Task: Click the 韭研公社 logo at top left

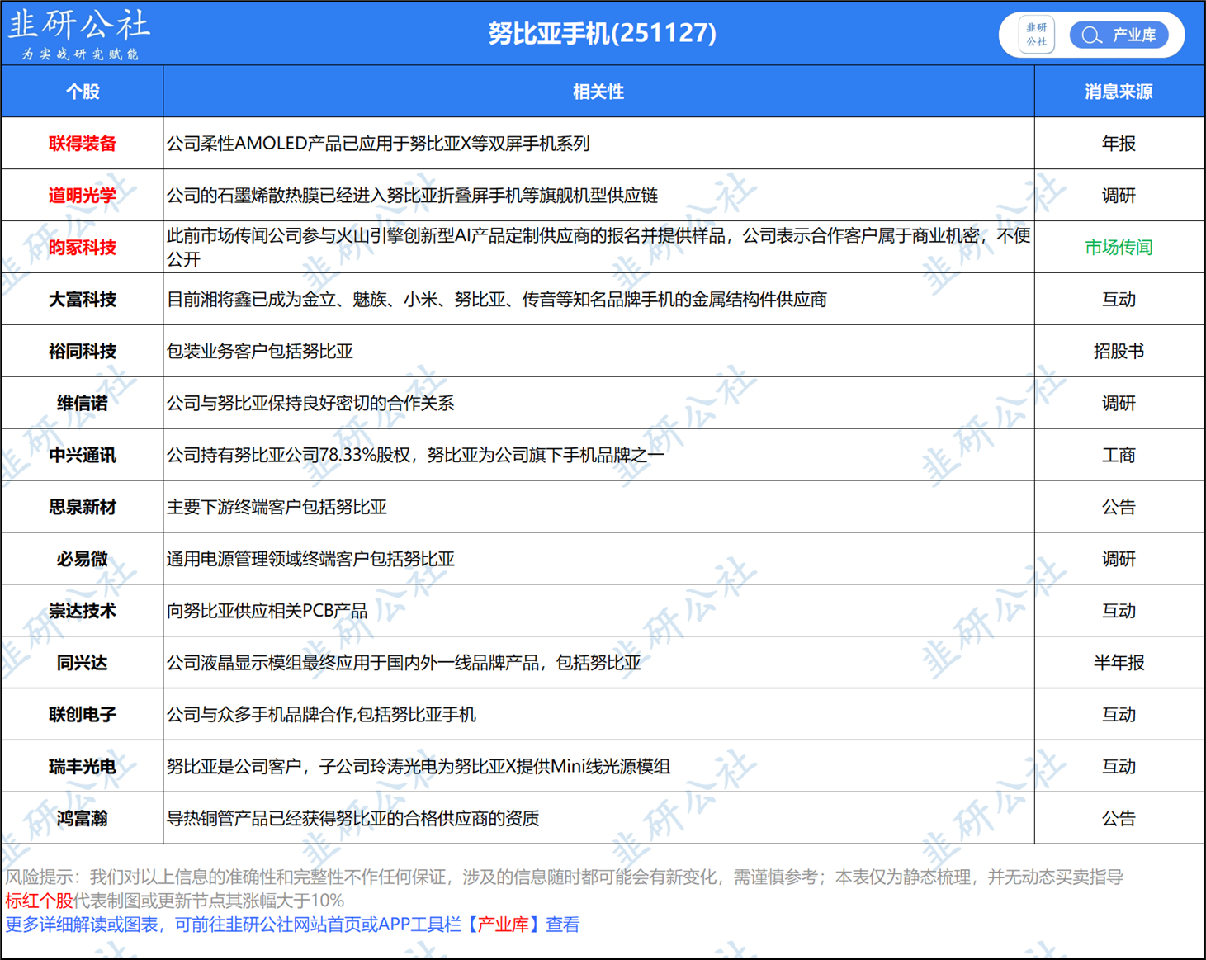Action: click(x=79, y=33)
